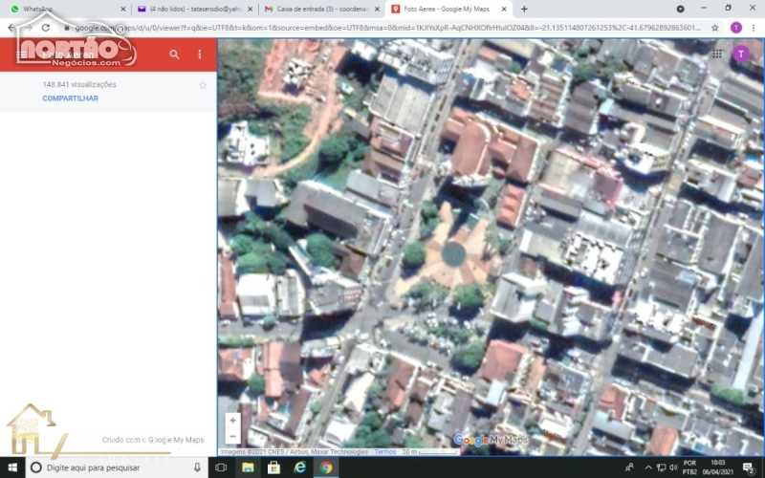Image resolution: width=765 pixels, height=478 pixels.
Task: Star this map using the star icon
Action: (203, 85)
